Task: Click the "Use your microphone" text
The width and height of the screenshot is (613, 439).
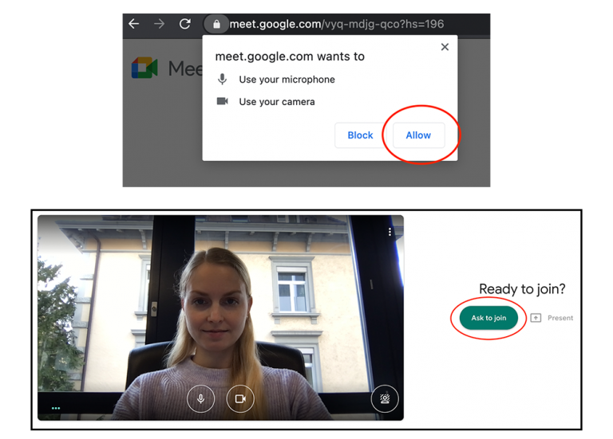Action: tap(287, 80)
